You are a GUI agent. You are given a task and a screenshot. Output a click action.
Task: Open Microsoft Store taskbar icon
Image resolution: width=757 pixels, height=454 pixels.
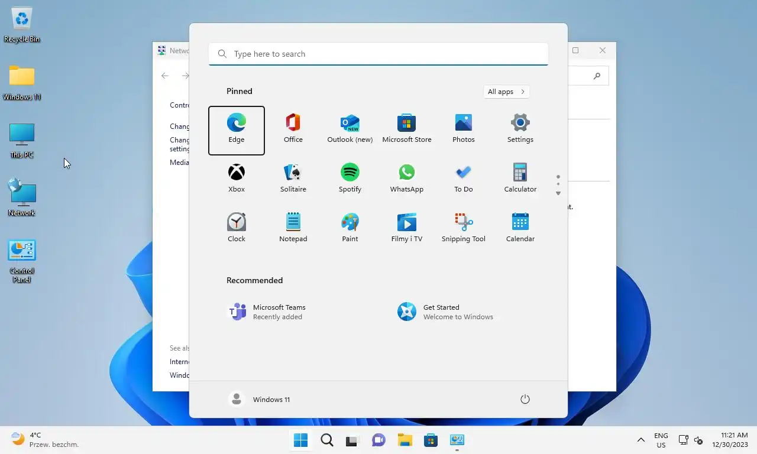[x=431, y=440]
